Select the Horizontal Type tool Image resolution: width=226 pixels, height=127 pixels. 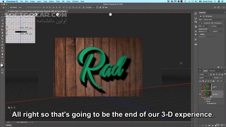(x=2, y=42)
